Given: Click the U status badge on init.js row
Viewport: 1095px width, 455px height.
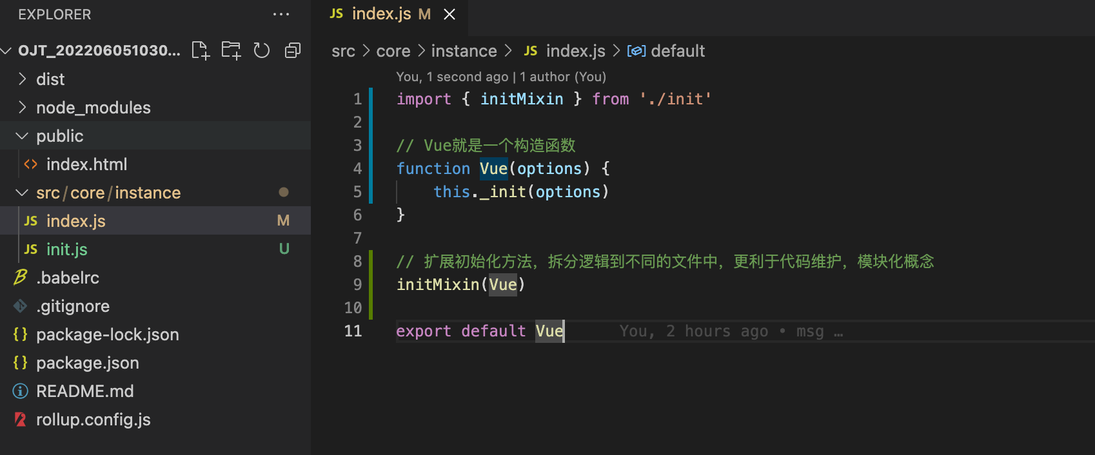Looking at the screenshot, I should (x=284, y=249).
